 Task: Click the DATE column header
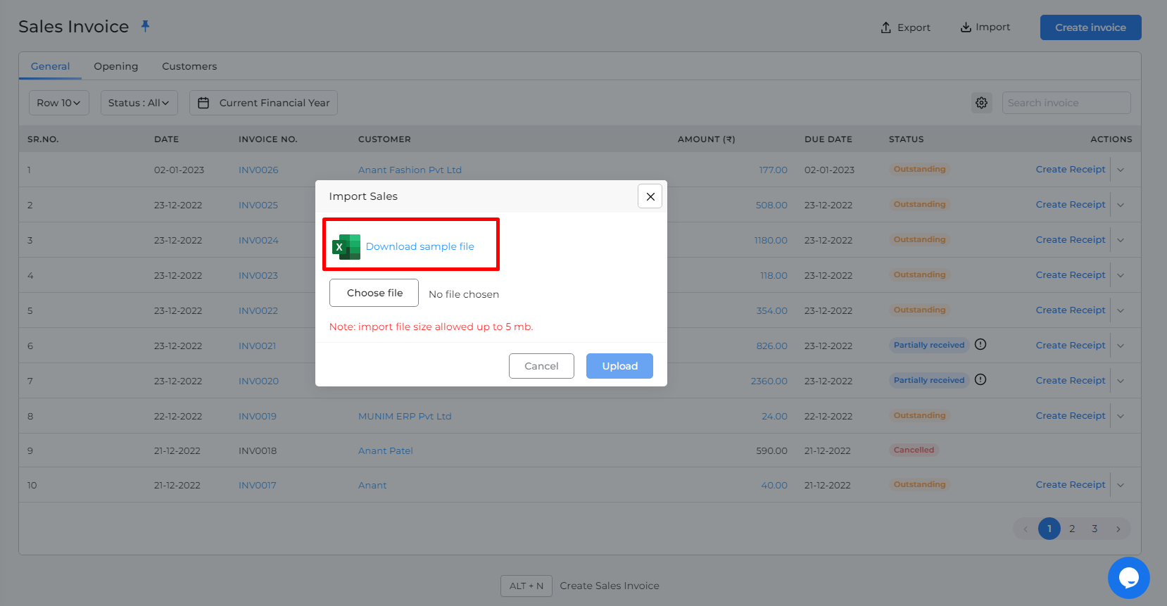(x=166, y=139)
